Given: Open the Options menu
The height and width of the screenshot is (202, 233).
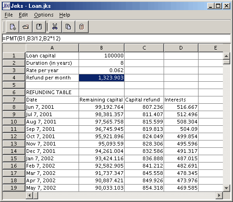Looking at the screenshot, I should (44, 15).
